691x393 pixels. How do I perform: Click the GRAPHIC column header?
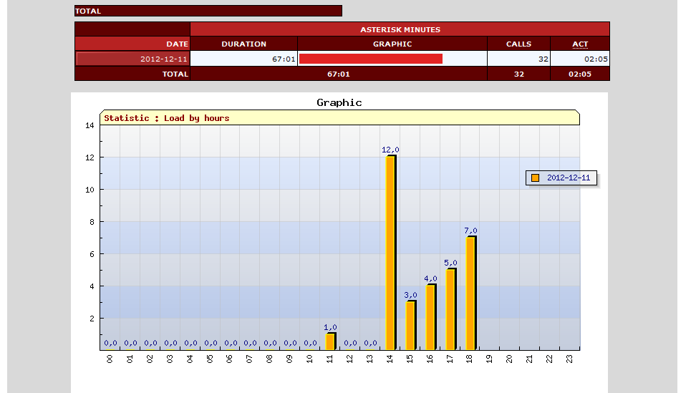pos(392,44)
